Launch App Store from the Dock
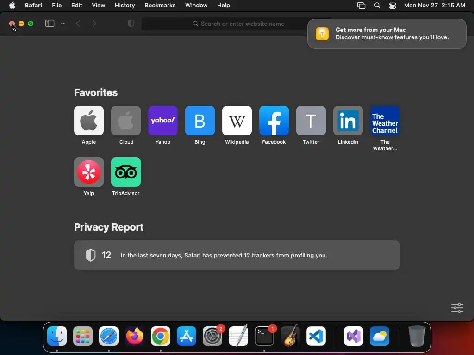Viewport: 474px width, 355px height. [x=187, y=336]
